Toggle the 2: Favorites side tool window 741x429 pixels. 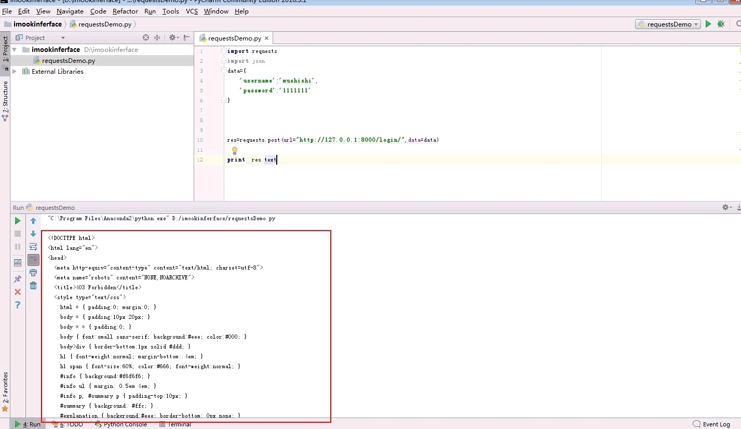coord(5,392)
